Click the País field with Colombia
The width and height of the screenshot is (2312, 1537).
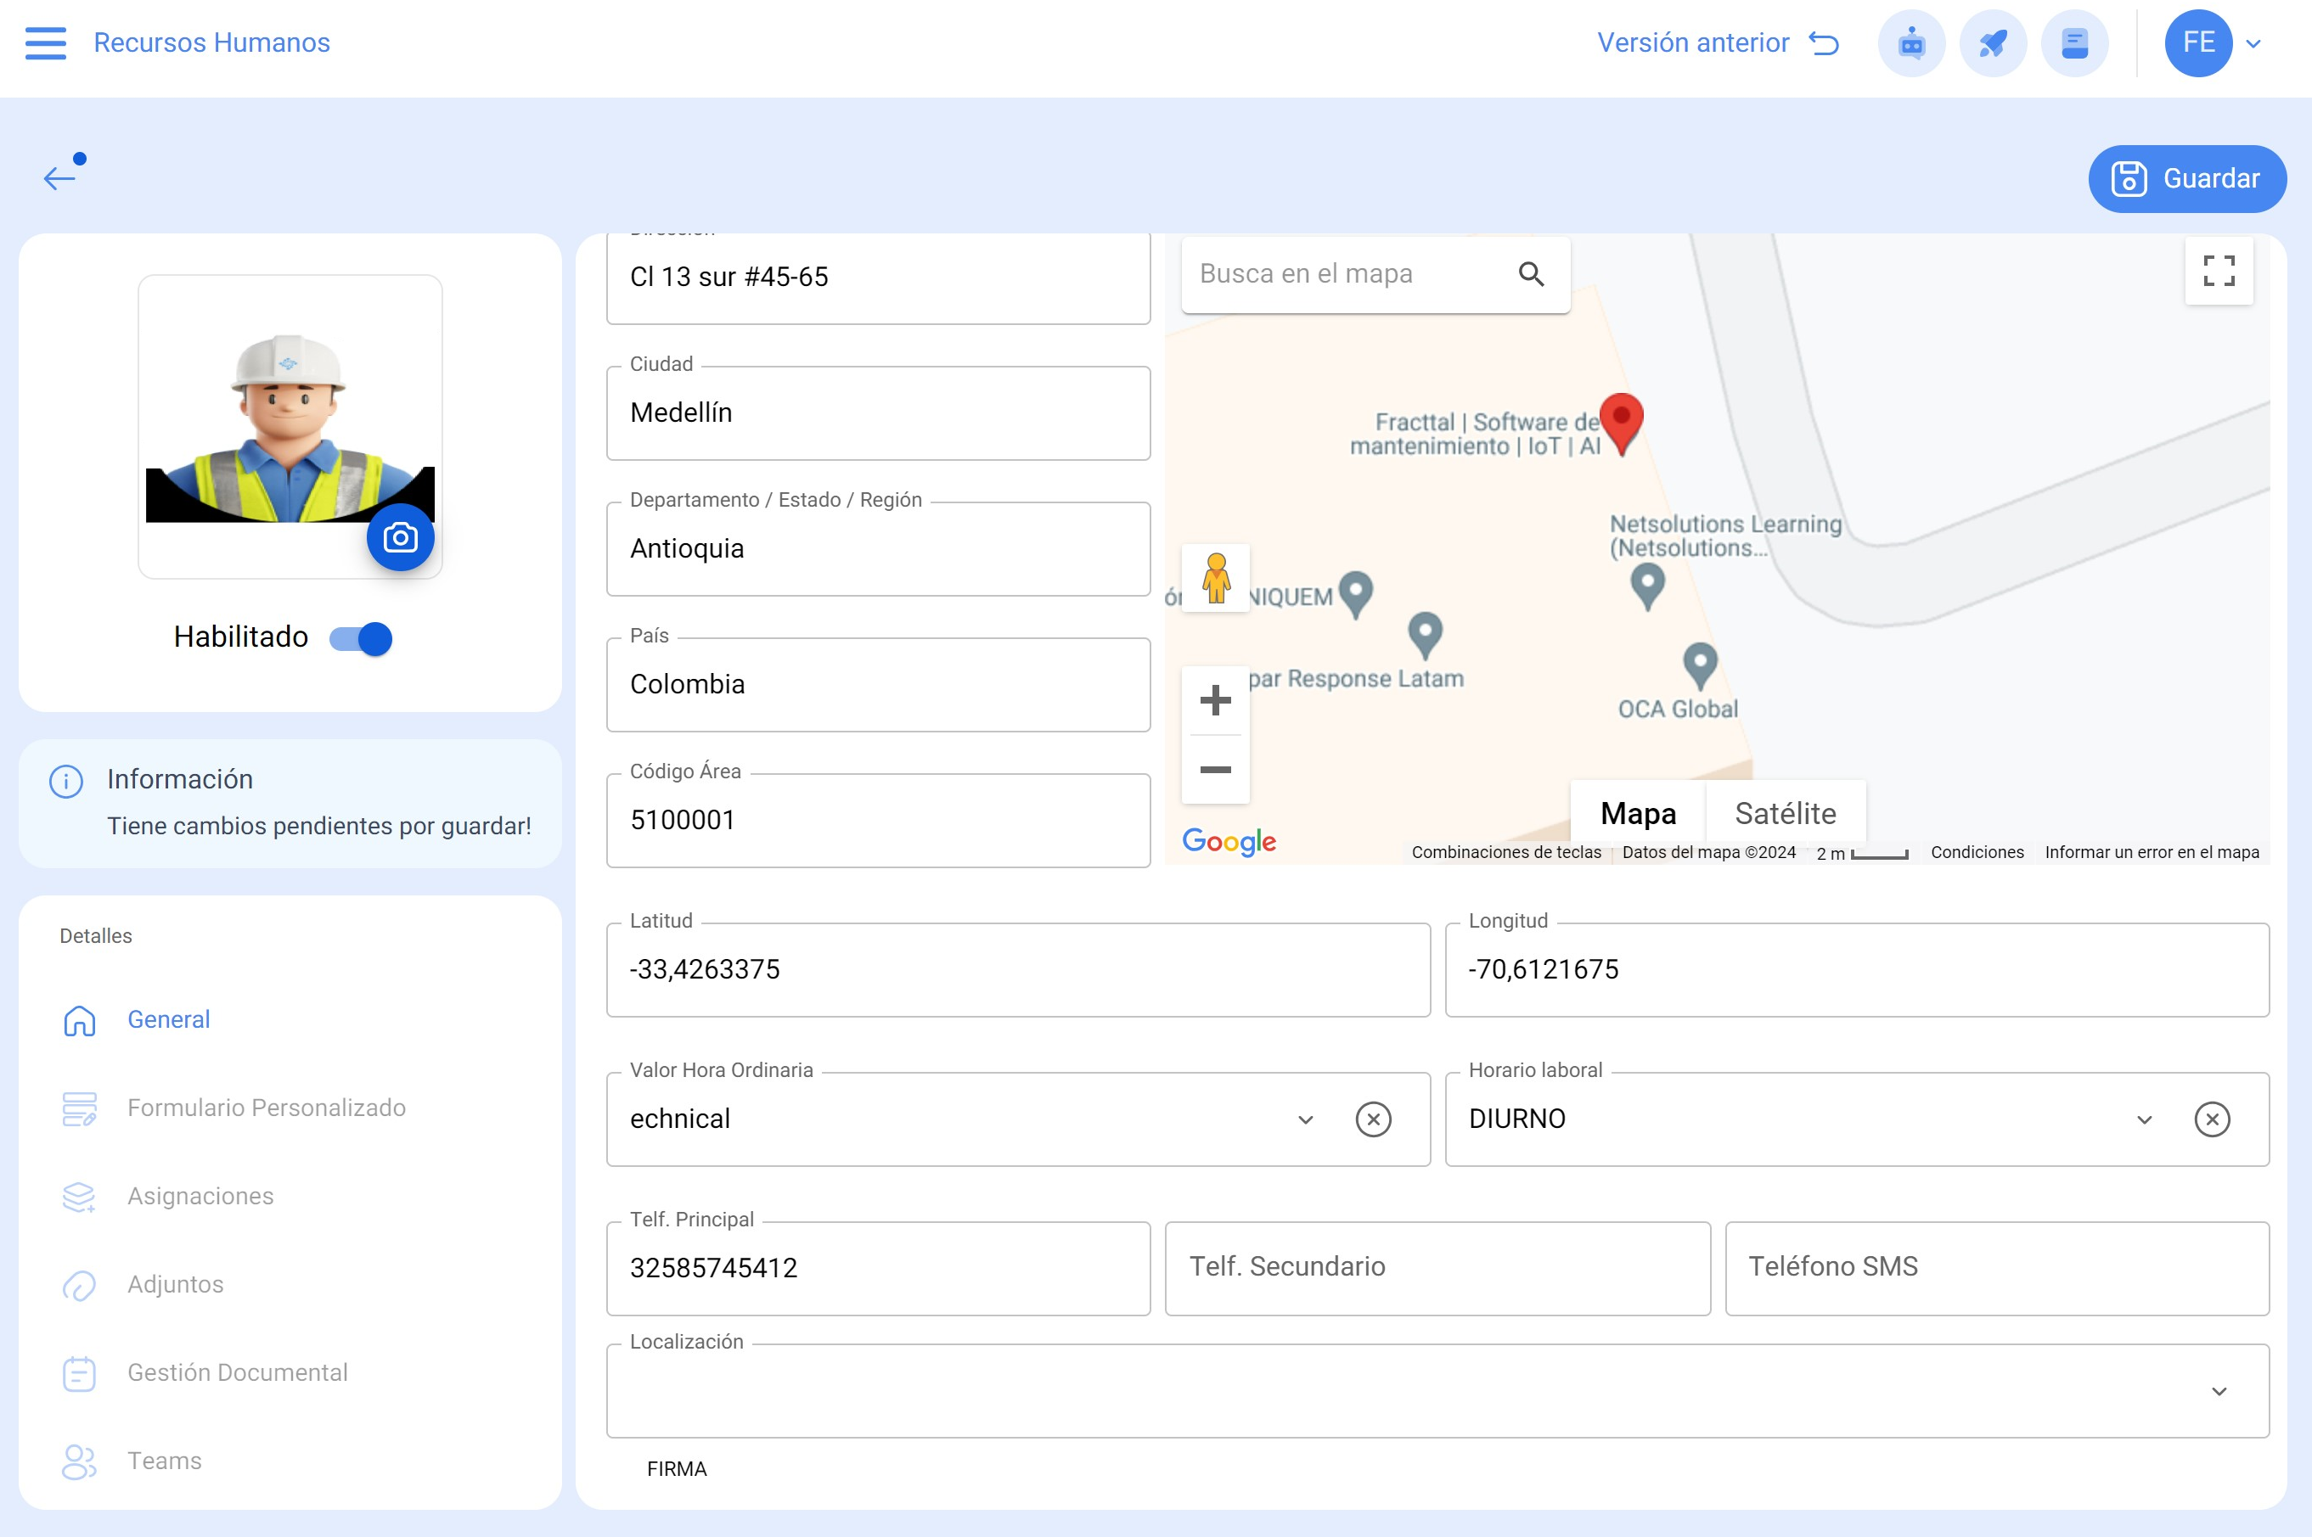click(878, 684)
